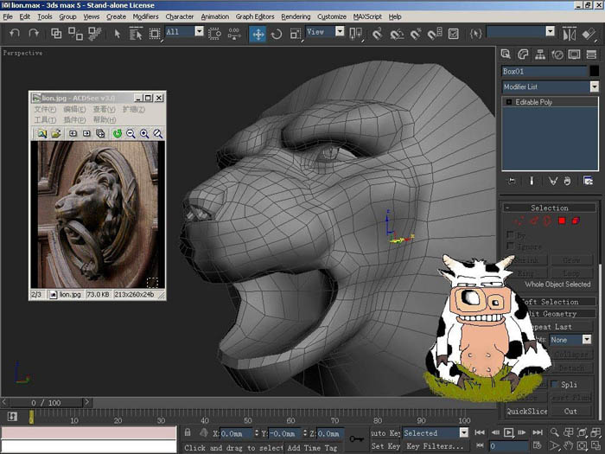Click the zoom in icon in ACDSee
The image size is (605, 454).
click(x=144, y=133)
